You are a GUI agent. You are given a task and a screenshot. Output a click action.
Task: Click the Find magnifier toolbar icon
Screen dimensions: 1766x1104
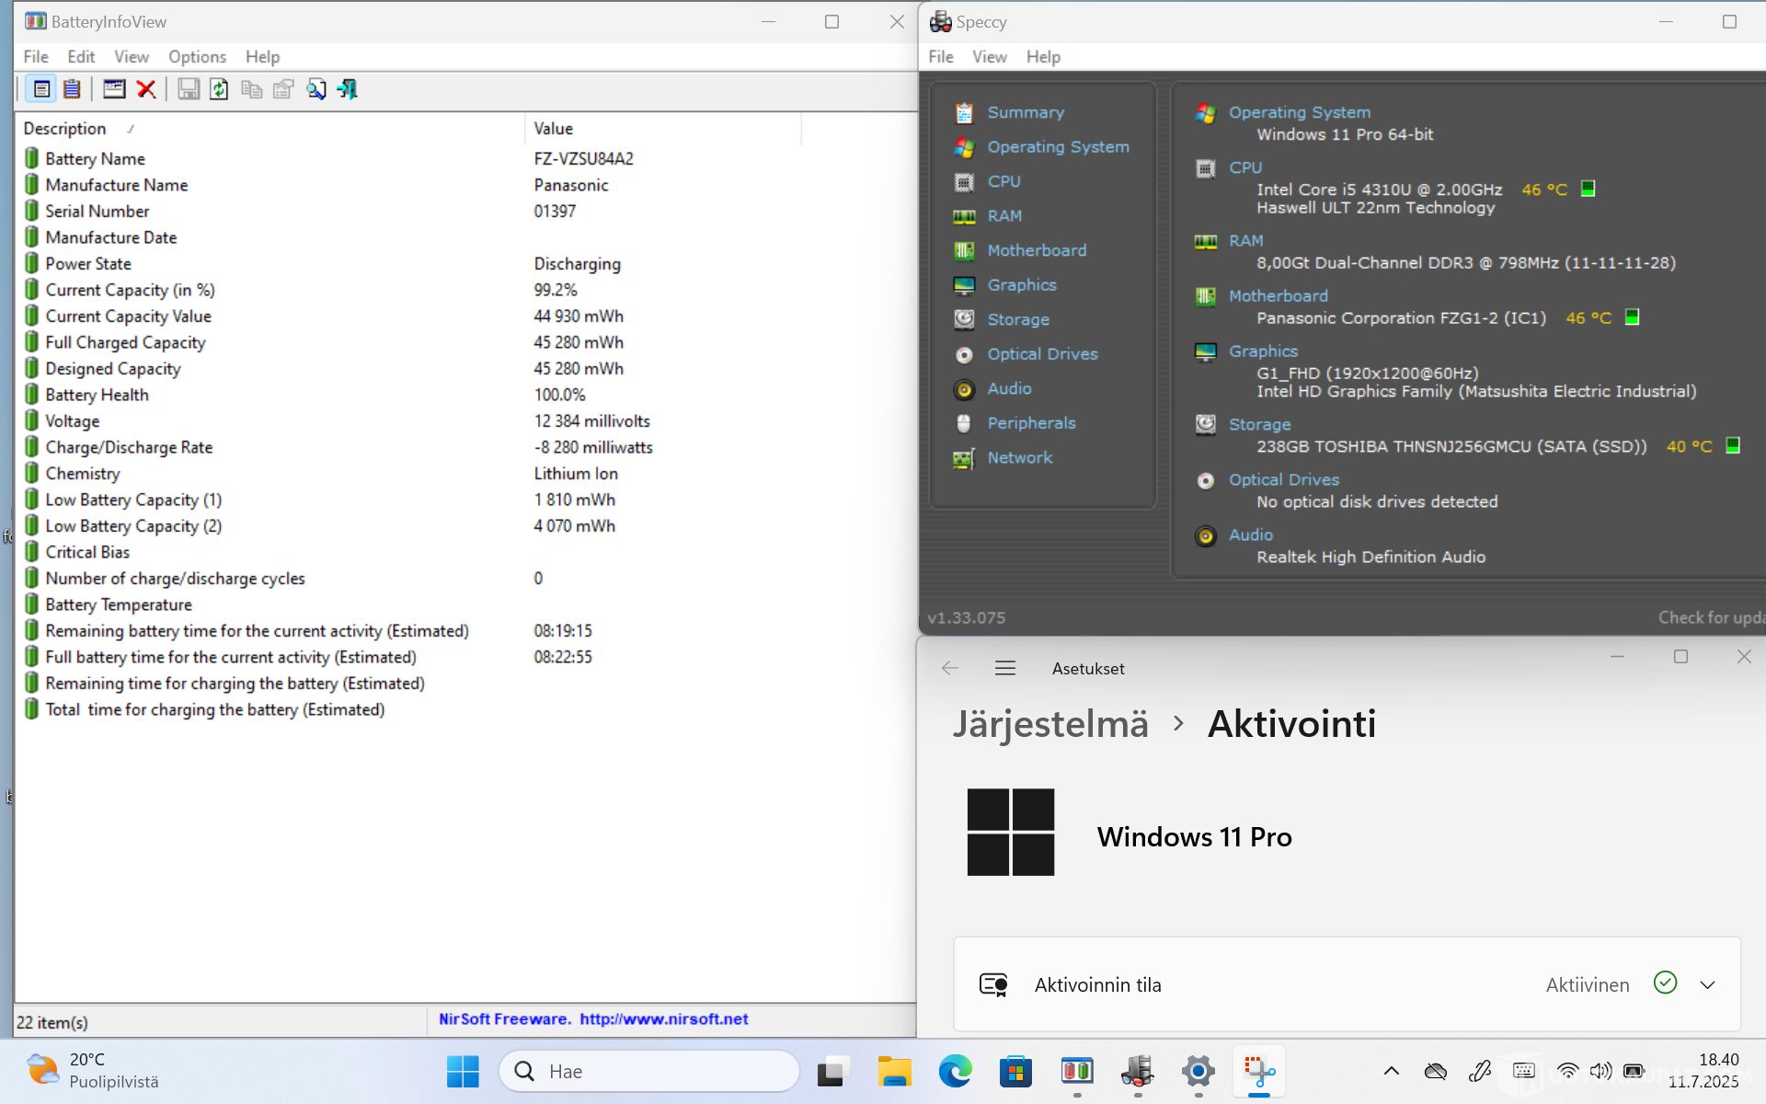pos(315,89)
